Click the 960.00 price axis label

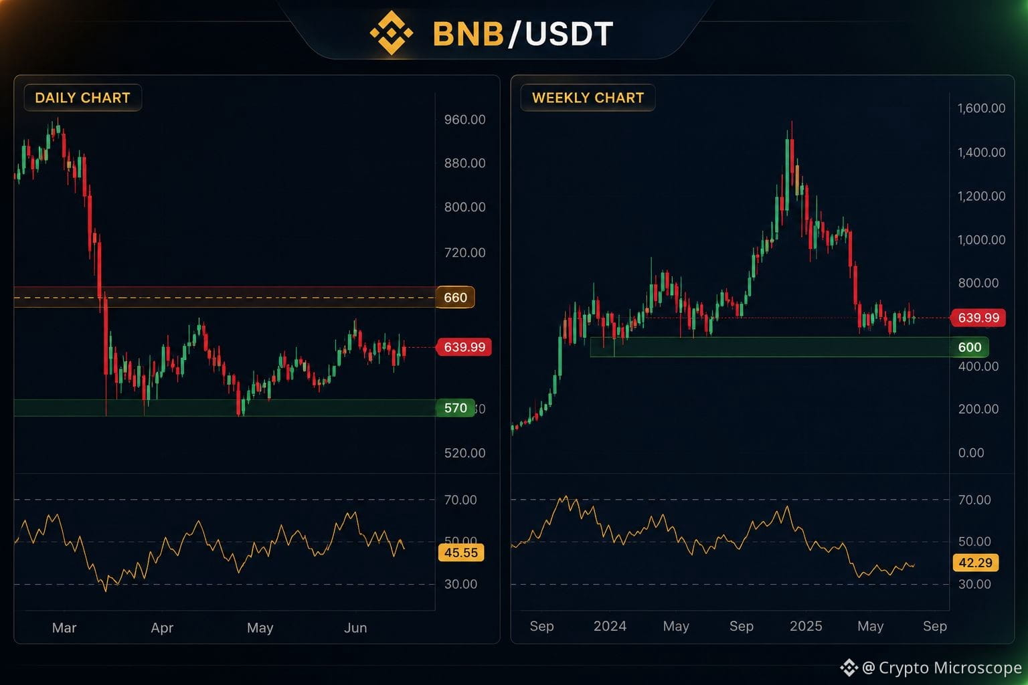click(x=464, y=120)
